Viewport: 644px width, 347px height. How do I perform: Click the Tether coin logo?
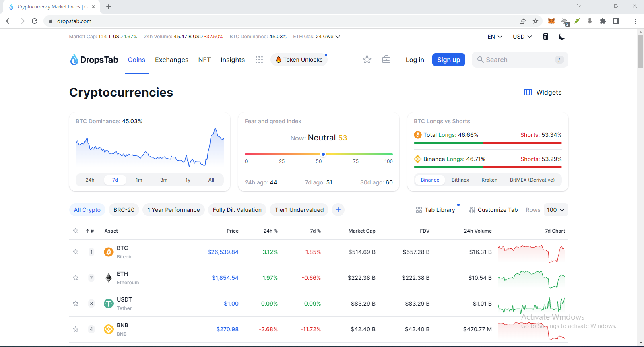[109, 304]
